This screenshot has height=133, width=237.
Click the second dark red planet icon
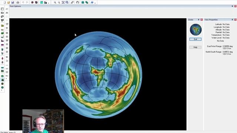click(x=36, y=3)
